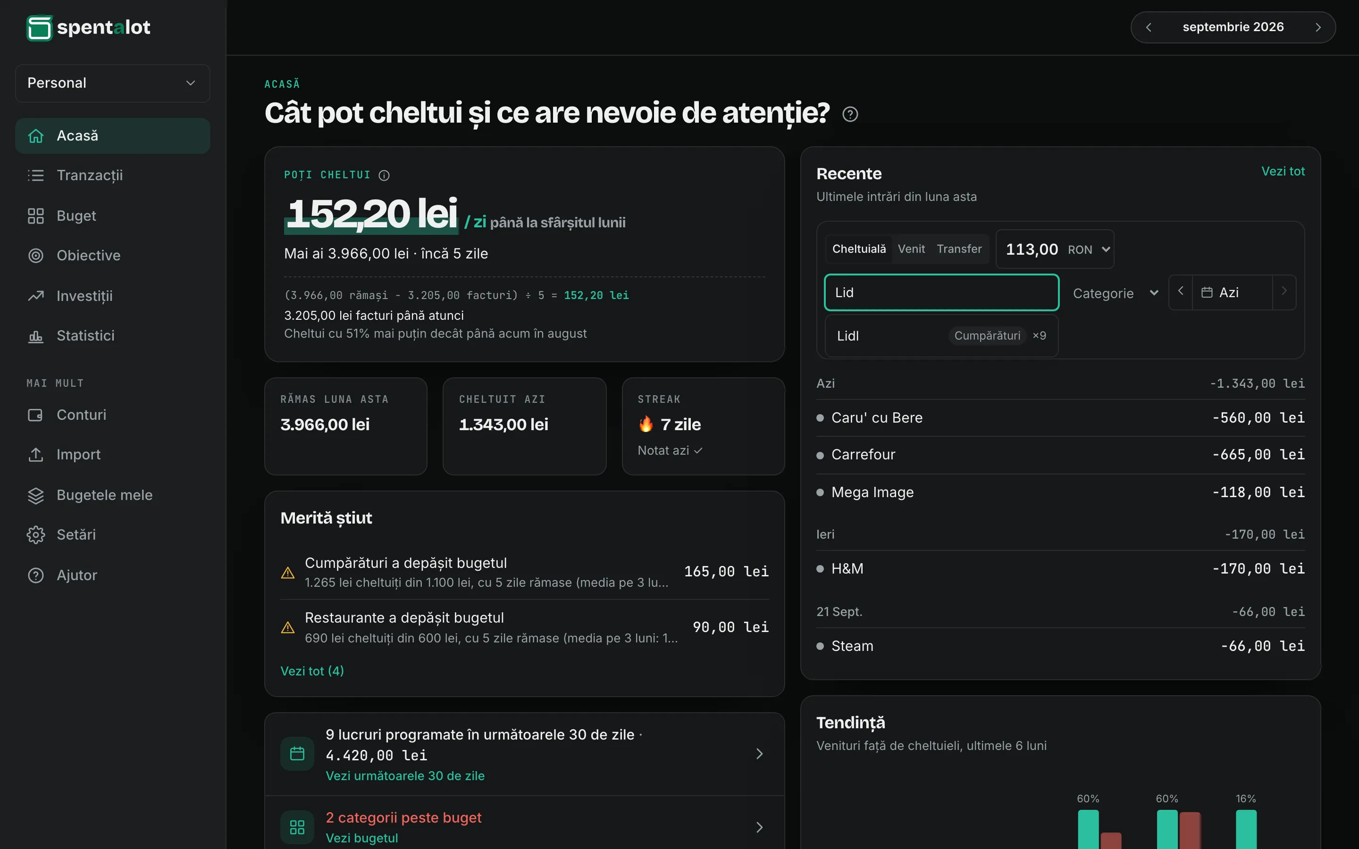Click the Import upload icon
Viewport: 1359px width, 849px height.
pos(36,455)
